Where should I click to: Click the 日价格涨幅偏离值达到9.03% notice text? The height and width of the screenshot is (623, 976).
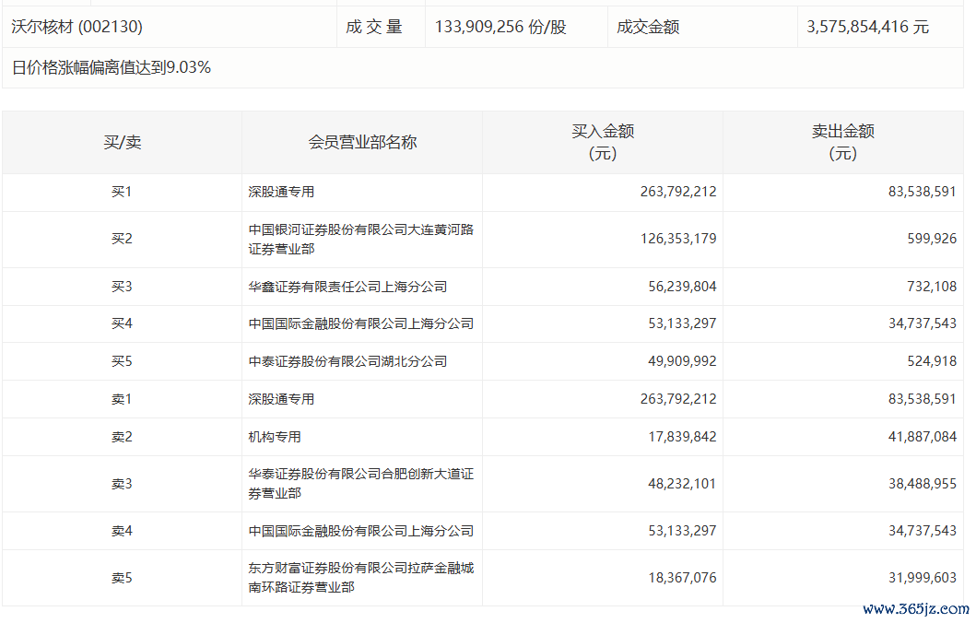click(112, 67)
